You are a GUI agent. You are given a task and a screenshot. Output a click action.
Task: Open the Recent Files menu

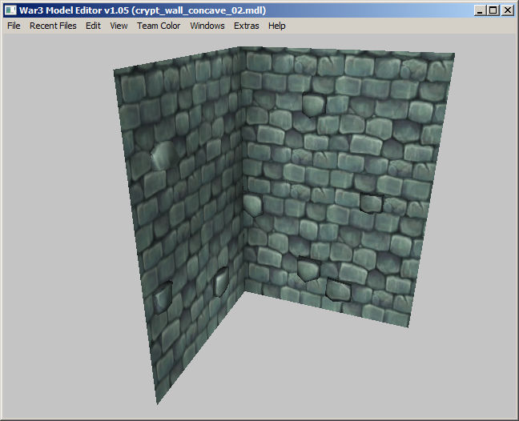coord(53,26)
